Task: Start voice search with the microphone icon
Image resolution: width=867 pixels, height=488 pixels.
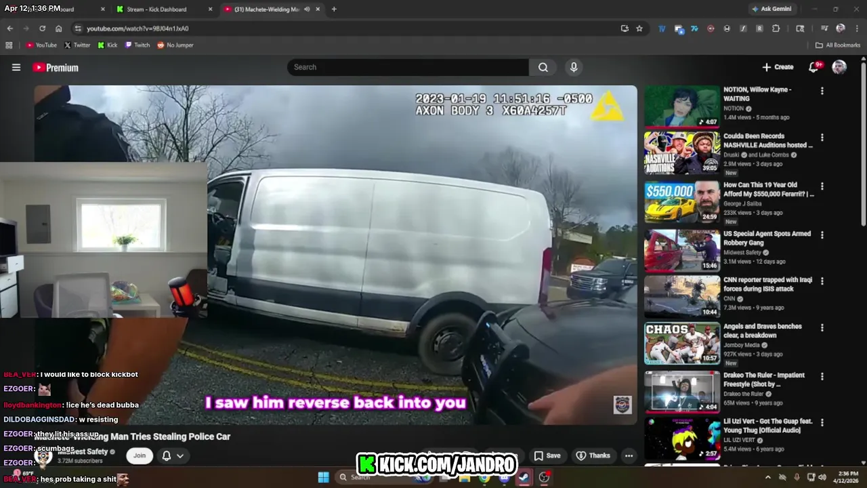Action: (x=574, y=67)
